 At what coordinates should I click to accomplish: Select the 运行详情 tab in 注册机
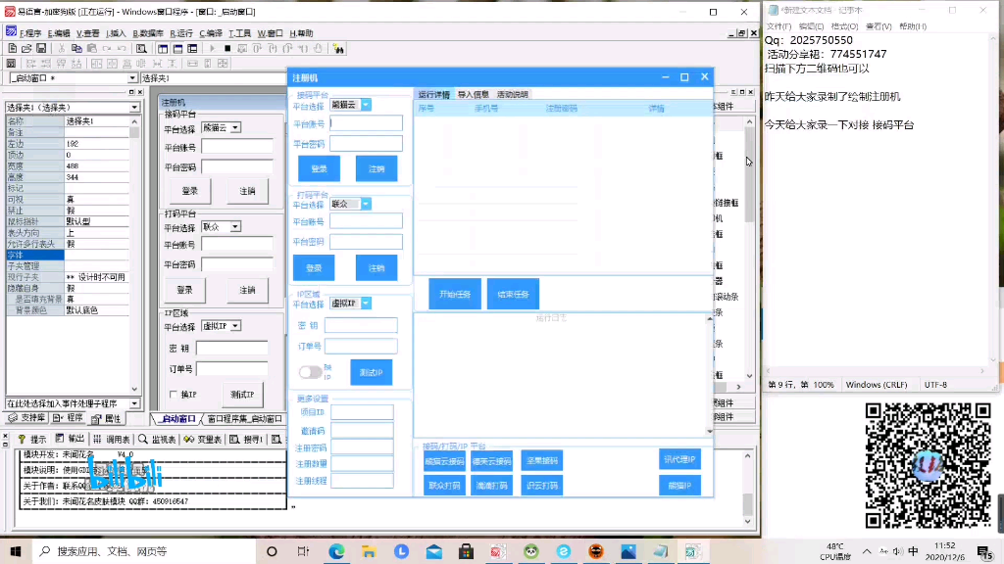(x=433, y=95)
